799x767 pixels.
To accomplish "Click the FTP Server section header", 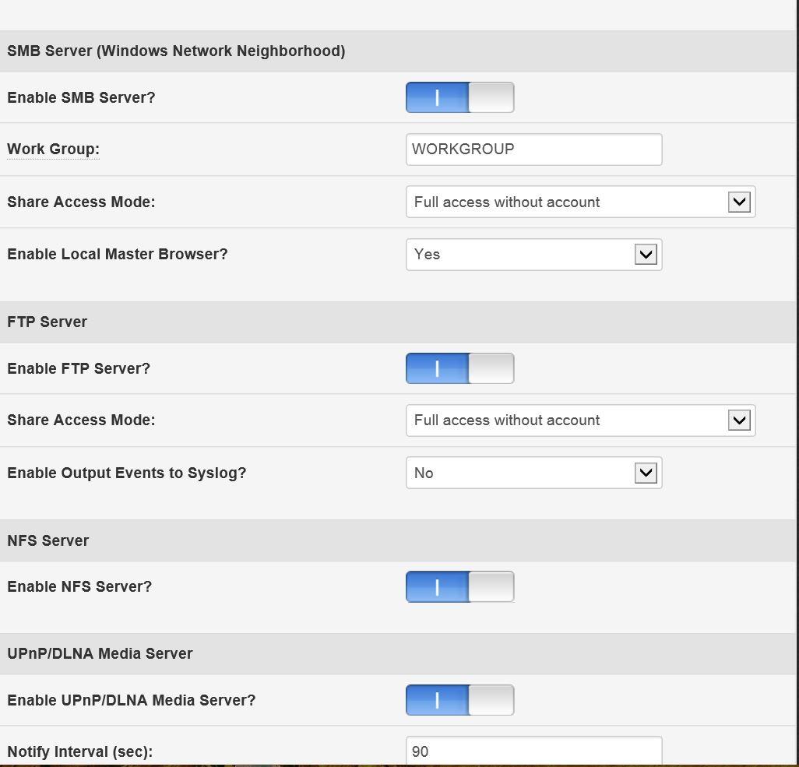I will click(48, 322).
